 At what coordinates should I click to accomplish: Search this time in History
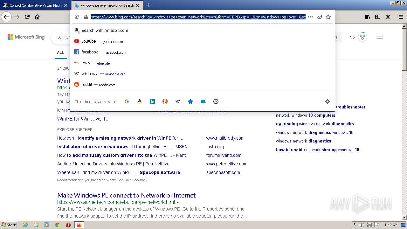tap(216, 101)
